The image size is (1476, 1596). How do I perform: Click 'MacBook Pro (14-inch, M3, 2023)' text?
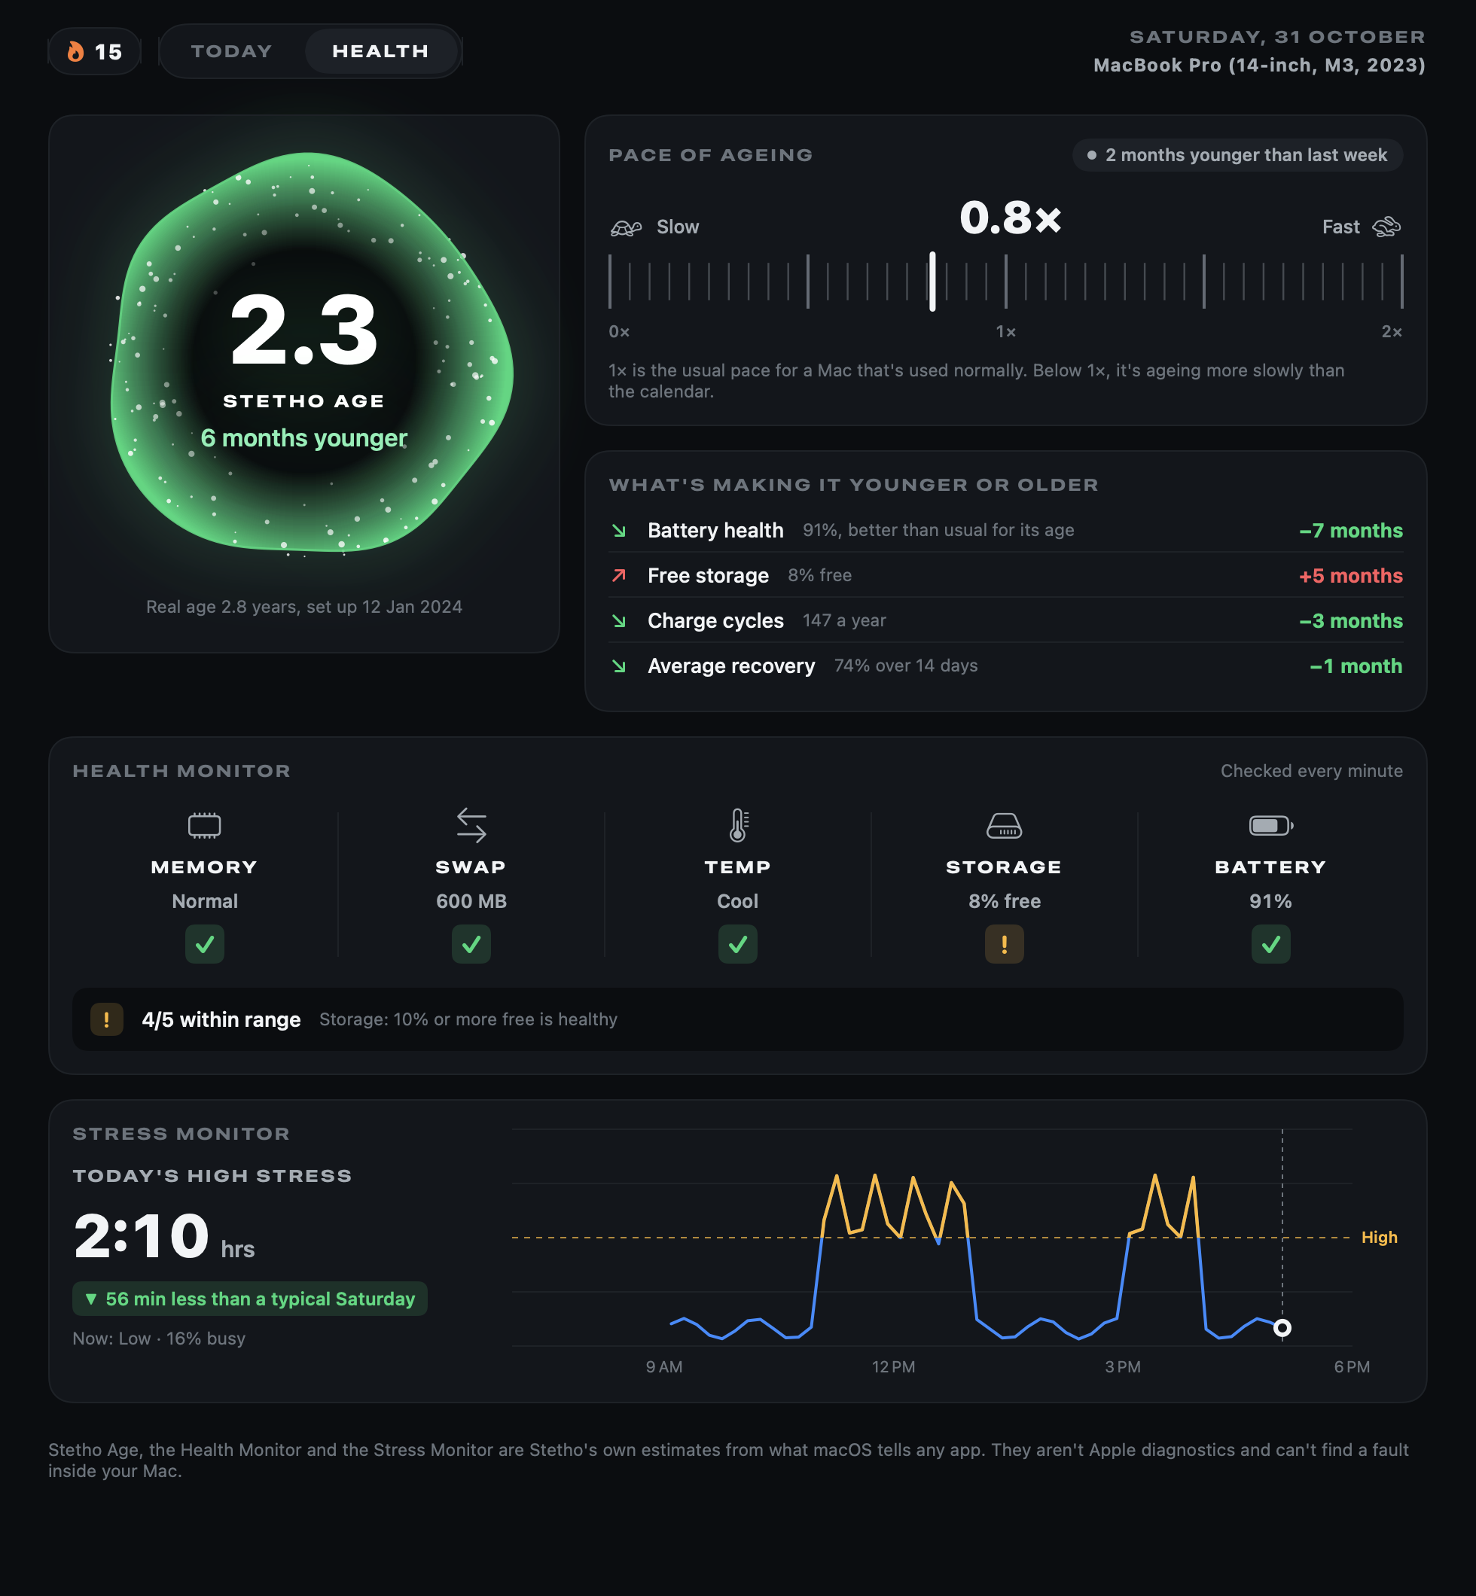(x=1260, y=65)
